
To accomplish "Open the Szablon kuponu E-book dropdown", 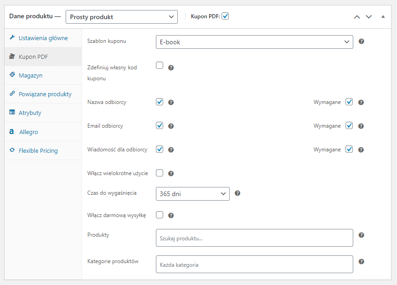I will [253, 41].
